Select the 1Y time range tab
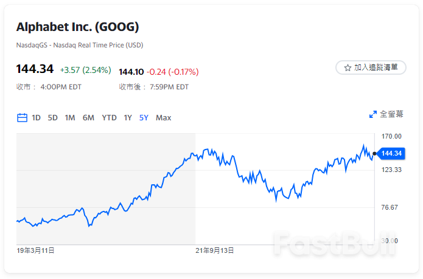This screenshot has width=423, height=279. tap(128, 118)
